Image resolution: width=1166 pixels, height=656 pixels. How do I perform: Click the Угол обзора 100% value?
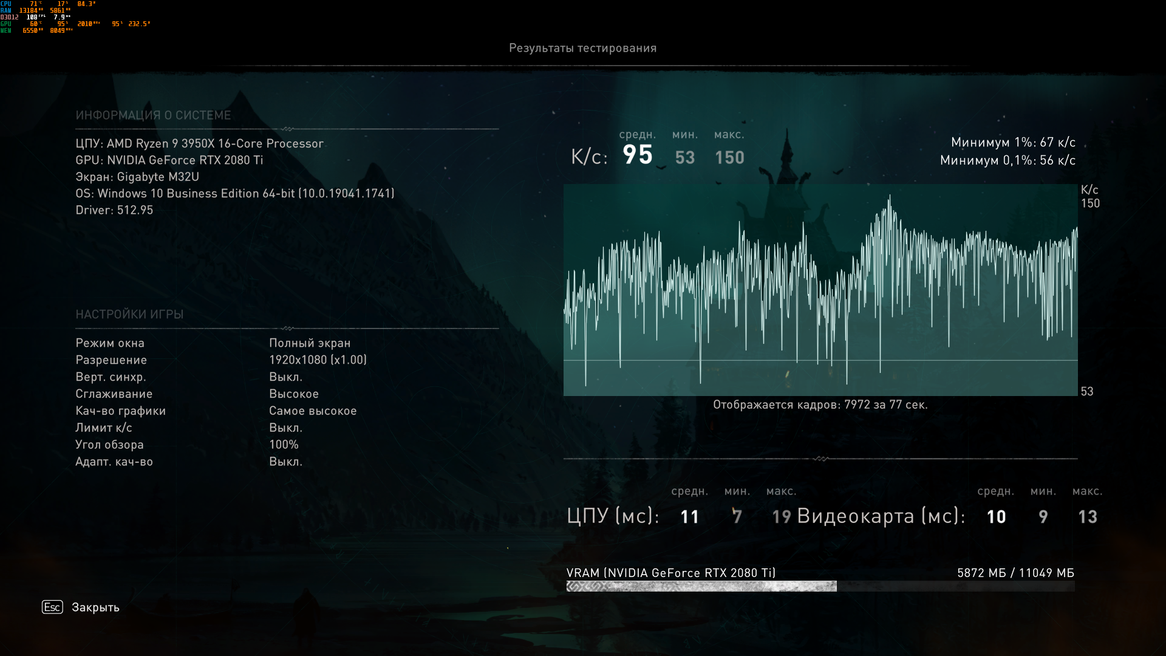pyautogui.click(x=284, y=445)
